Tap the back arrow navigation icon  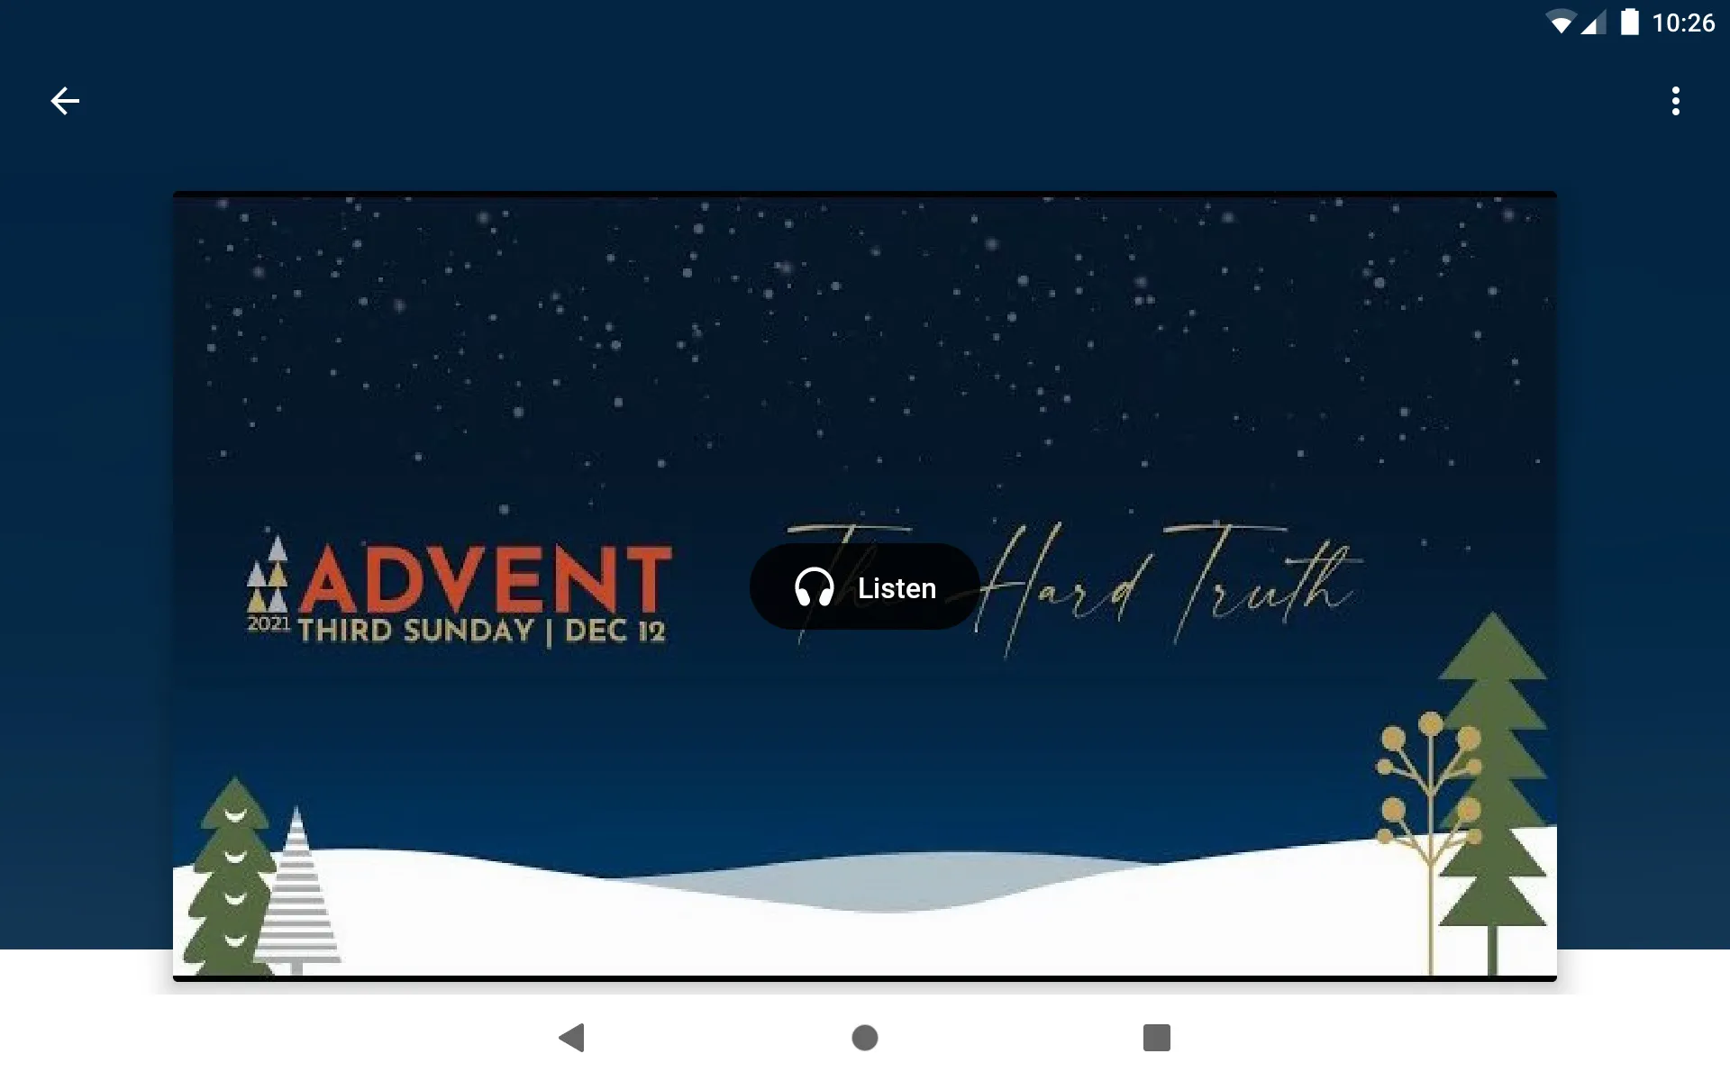tap(65, 100)
